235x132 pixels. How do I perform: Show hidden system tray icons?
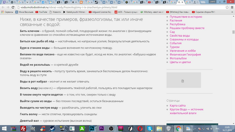click(x=195, y=129)
